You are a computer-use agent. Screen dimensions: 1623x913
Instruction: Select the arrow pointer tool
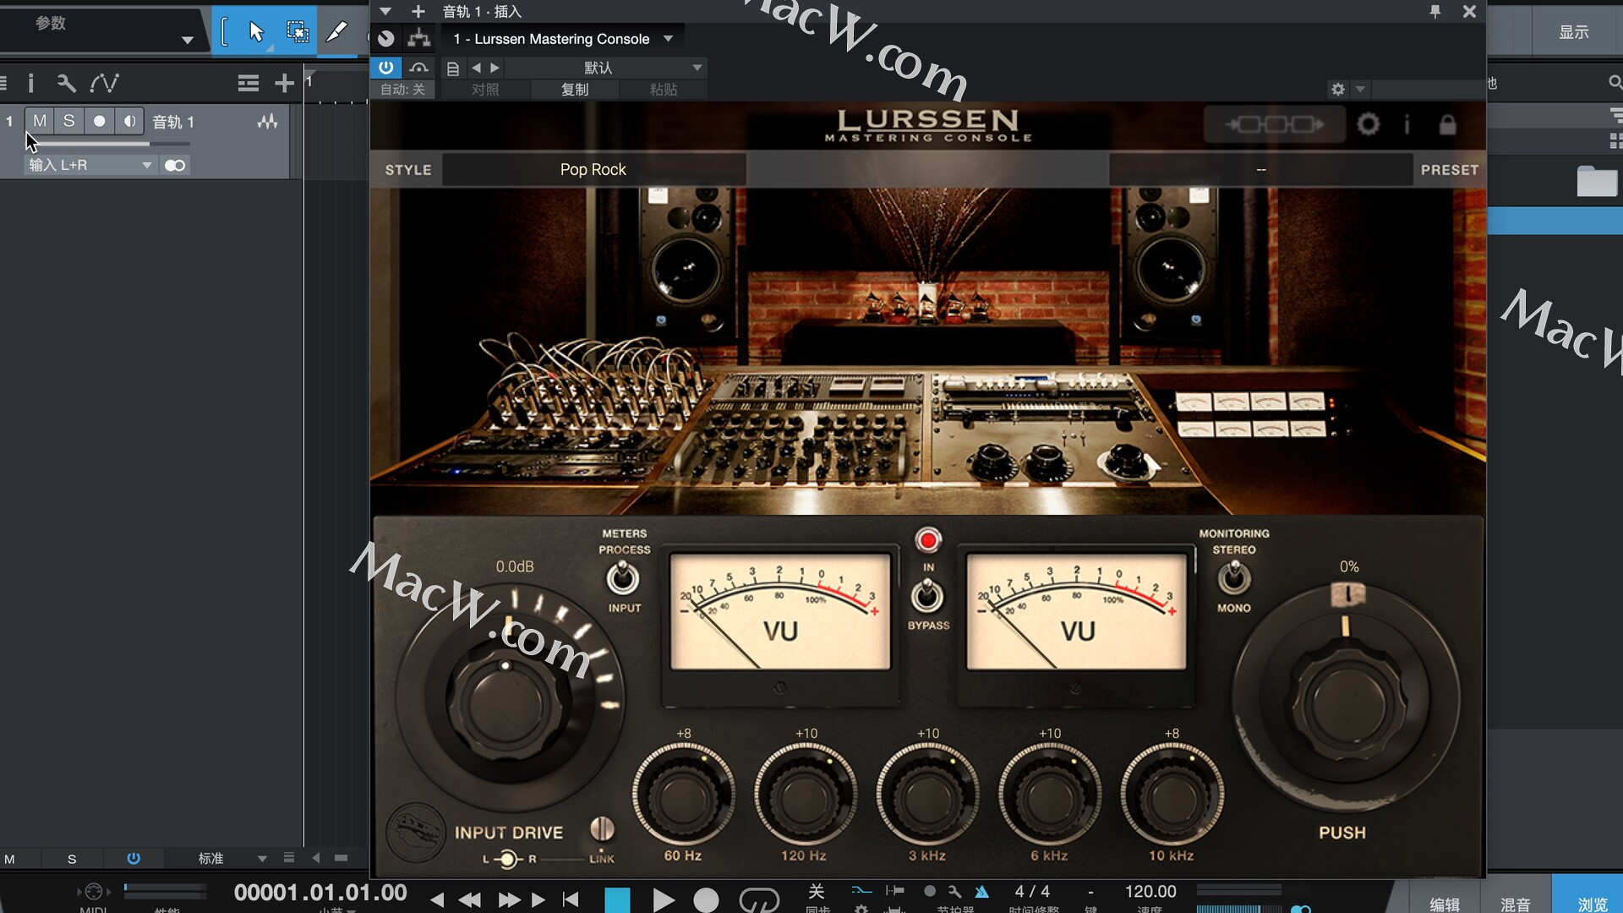[x=256, y=32]
